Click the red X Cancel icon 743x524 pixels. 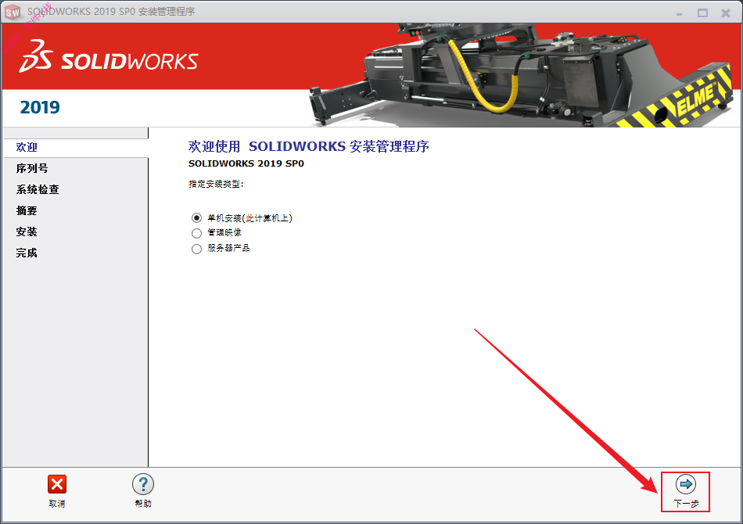57,484
